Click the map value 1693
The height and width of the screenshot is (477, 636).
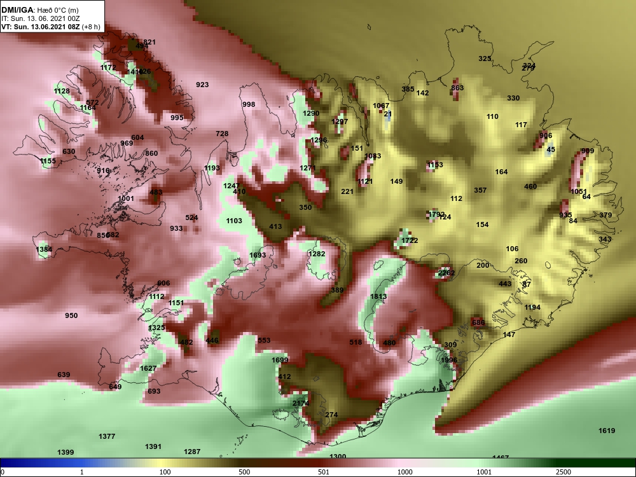(258, 255)
